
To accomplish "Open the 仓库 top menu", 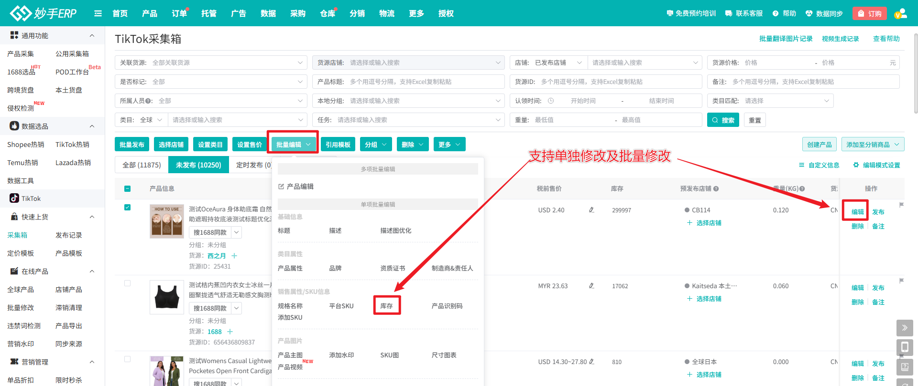I will coord(328,13).
